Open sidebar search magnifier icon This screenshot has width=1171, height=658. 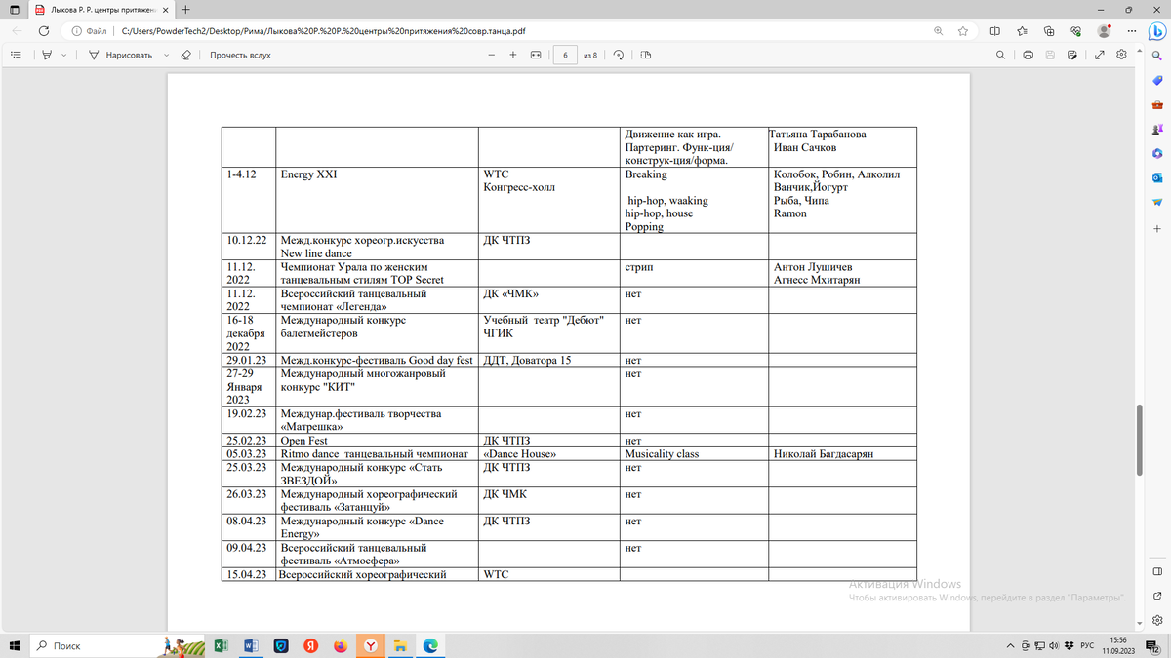[x=1157, y=55]
